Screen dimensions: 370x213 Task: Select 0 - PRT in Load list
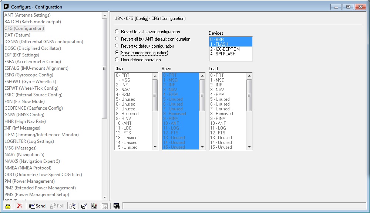[228, 75]
